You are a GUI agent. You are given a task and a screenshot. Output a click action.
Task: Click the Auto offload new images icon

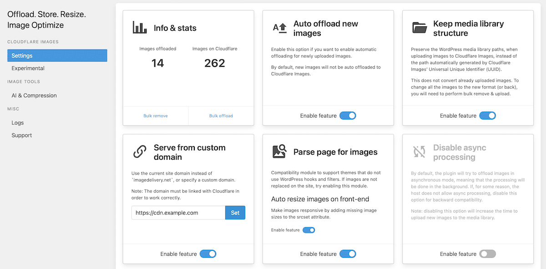(x=279, y=28)
